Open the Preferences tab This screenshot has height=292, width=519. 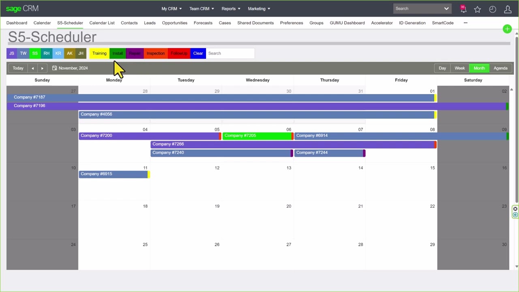point(292,23)
